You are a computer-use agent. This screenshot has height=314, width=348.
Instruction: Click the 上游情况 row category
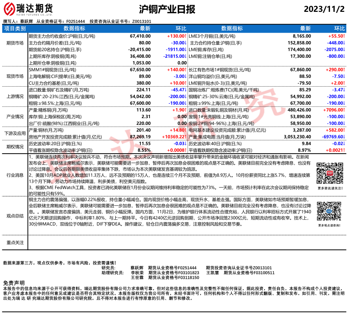point(15,96)
